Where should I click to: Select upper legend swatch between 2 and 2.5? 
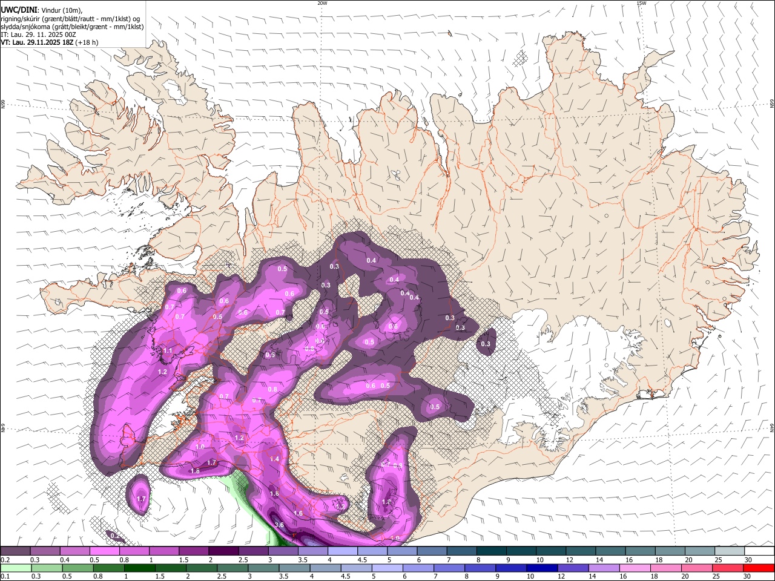click(223, 551)
